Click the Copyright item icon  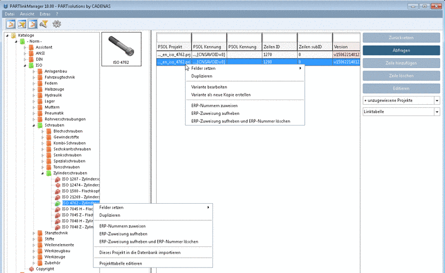(31, 269)
